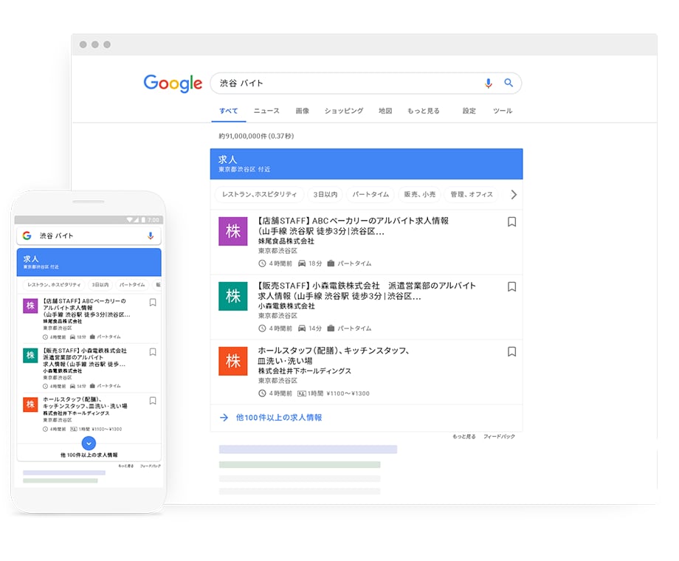679x561 pixels.
Task: Select the レストラン、ホスピタリティ filter chip on desktop
Action: pyautogui.click(x=259, y=195)
